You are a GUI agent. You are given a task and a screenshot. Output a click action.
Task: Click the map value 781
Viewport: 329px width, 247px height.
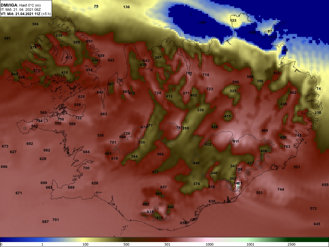click(189, 73)
